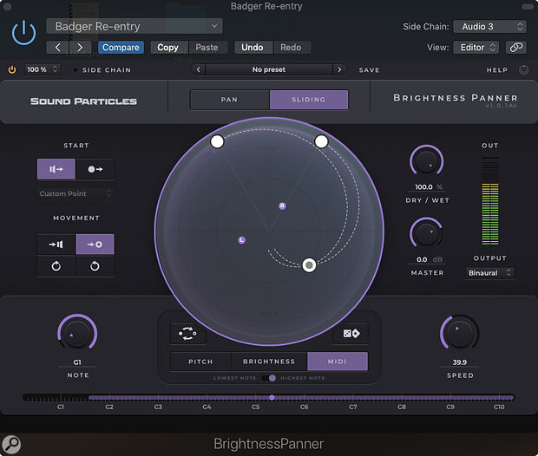Click the link chain icon

click(x=516, y=48)
